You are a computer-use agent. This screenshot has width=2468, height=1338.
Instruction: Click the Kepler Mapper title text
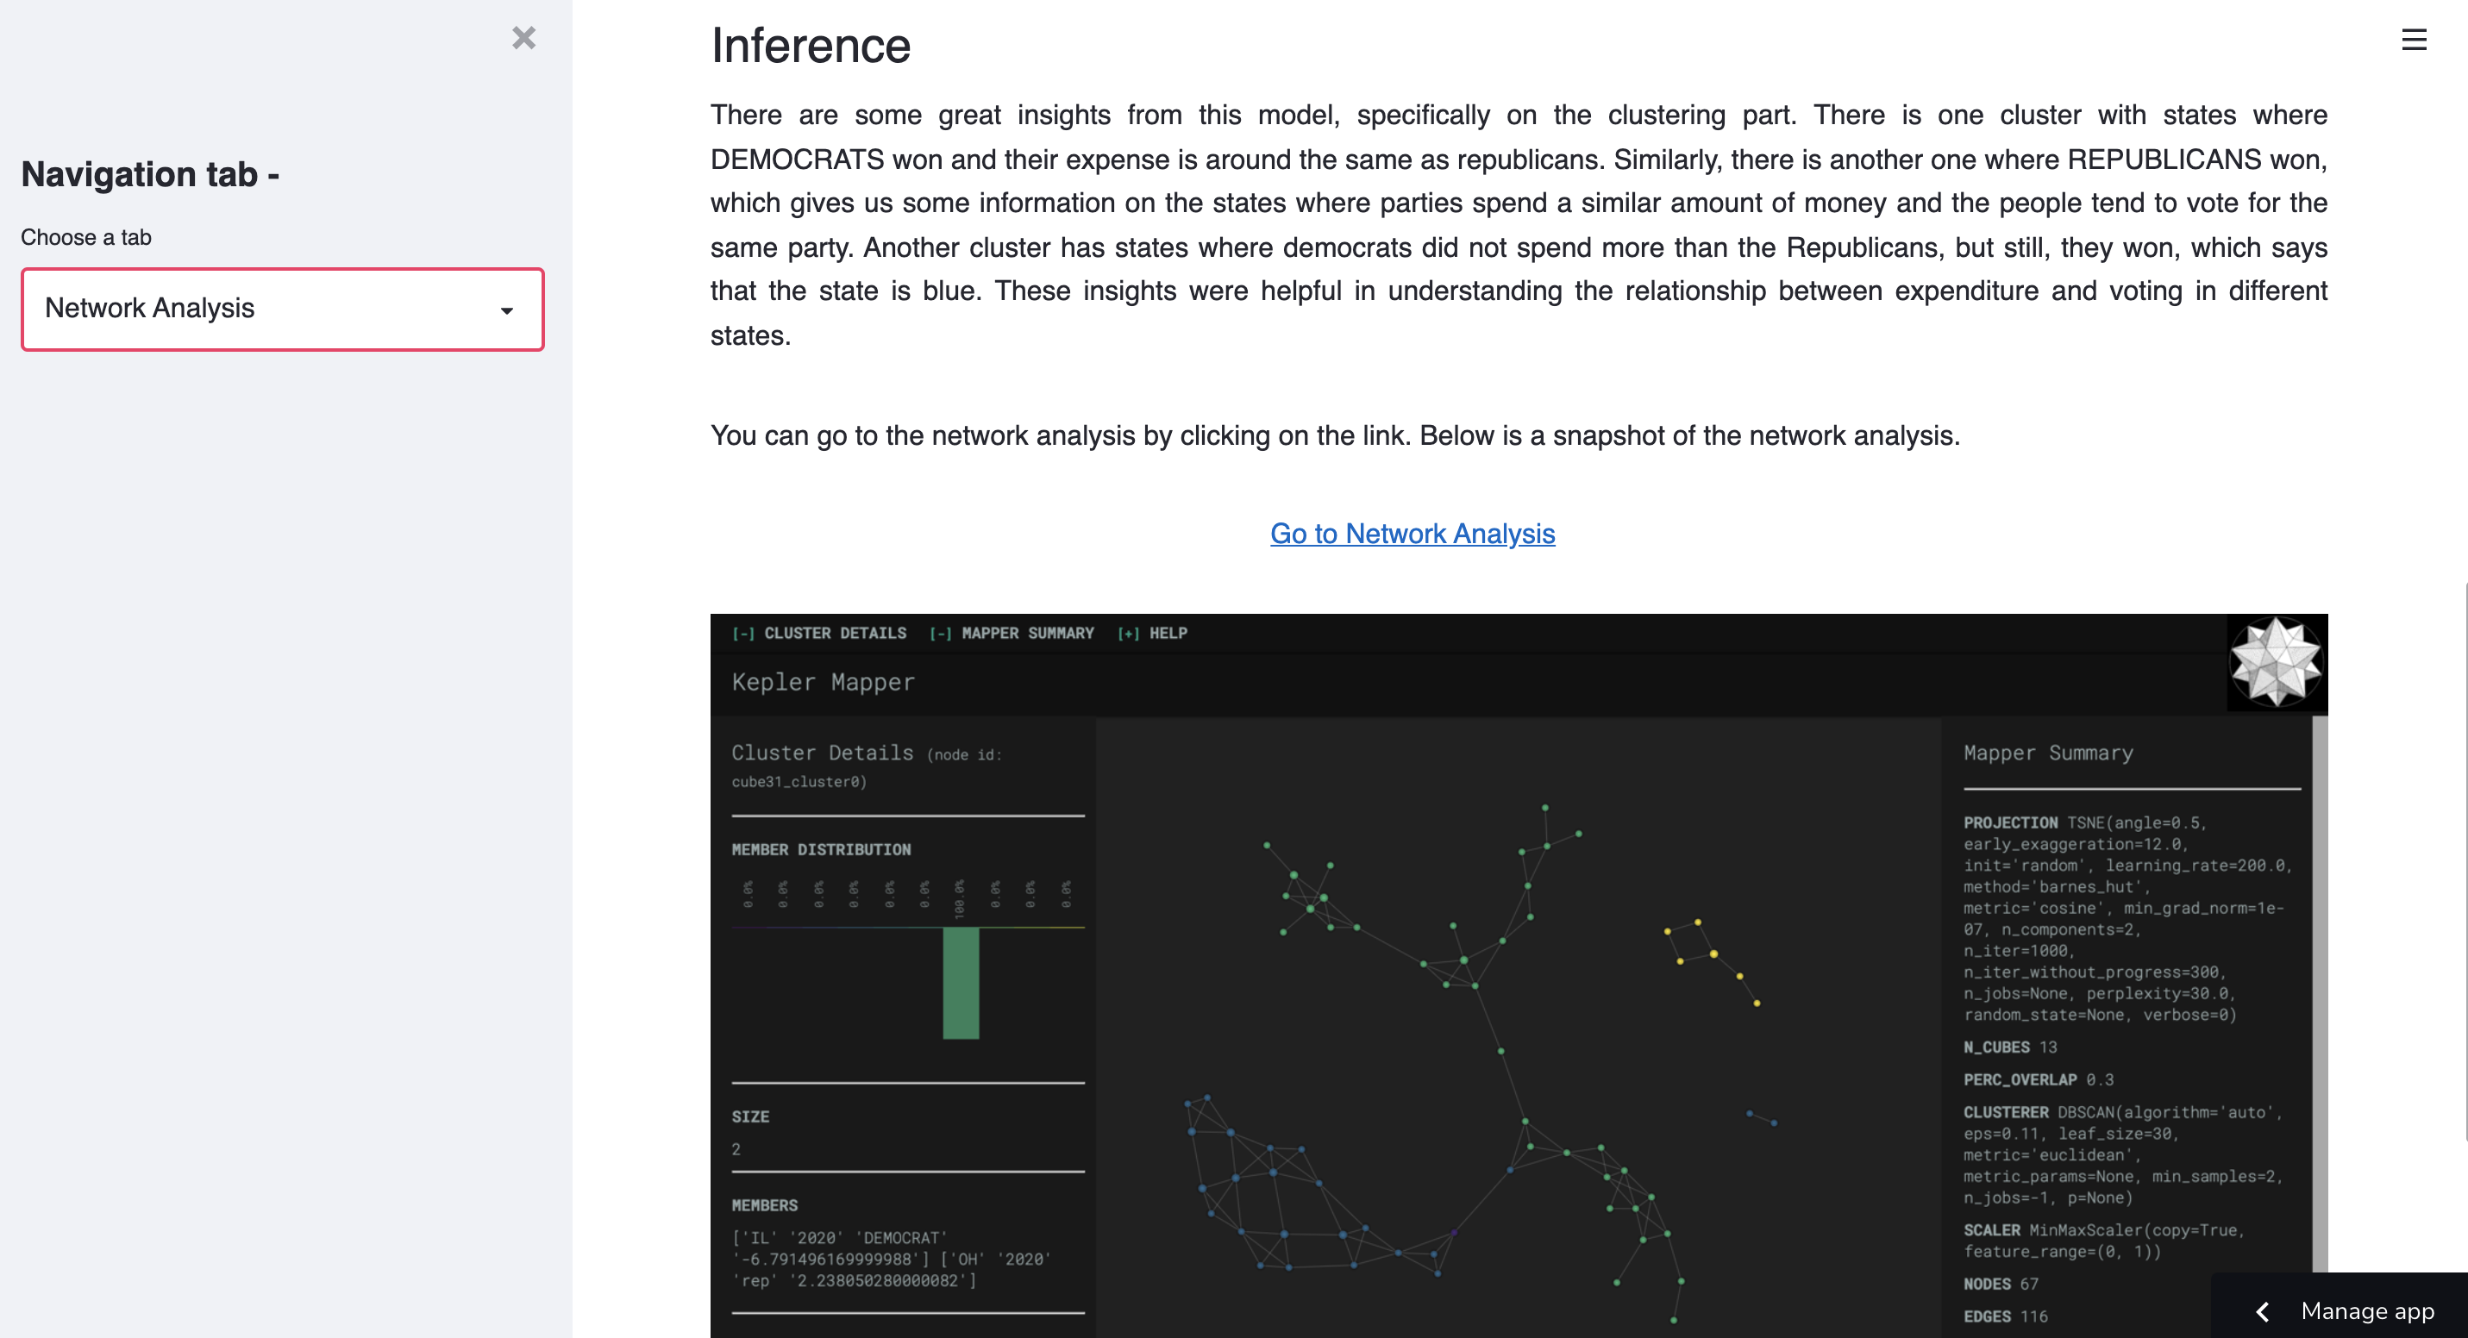823,682
